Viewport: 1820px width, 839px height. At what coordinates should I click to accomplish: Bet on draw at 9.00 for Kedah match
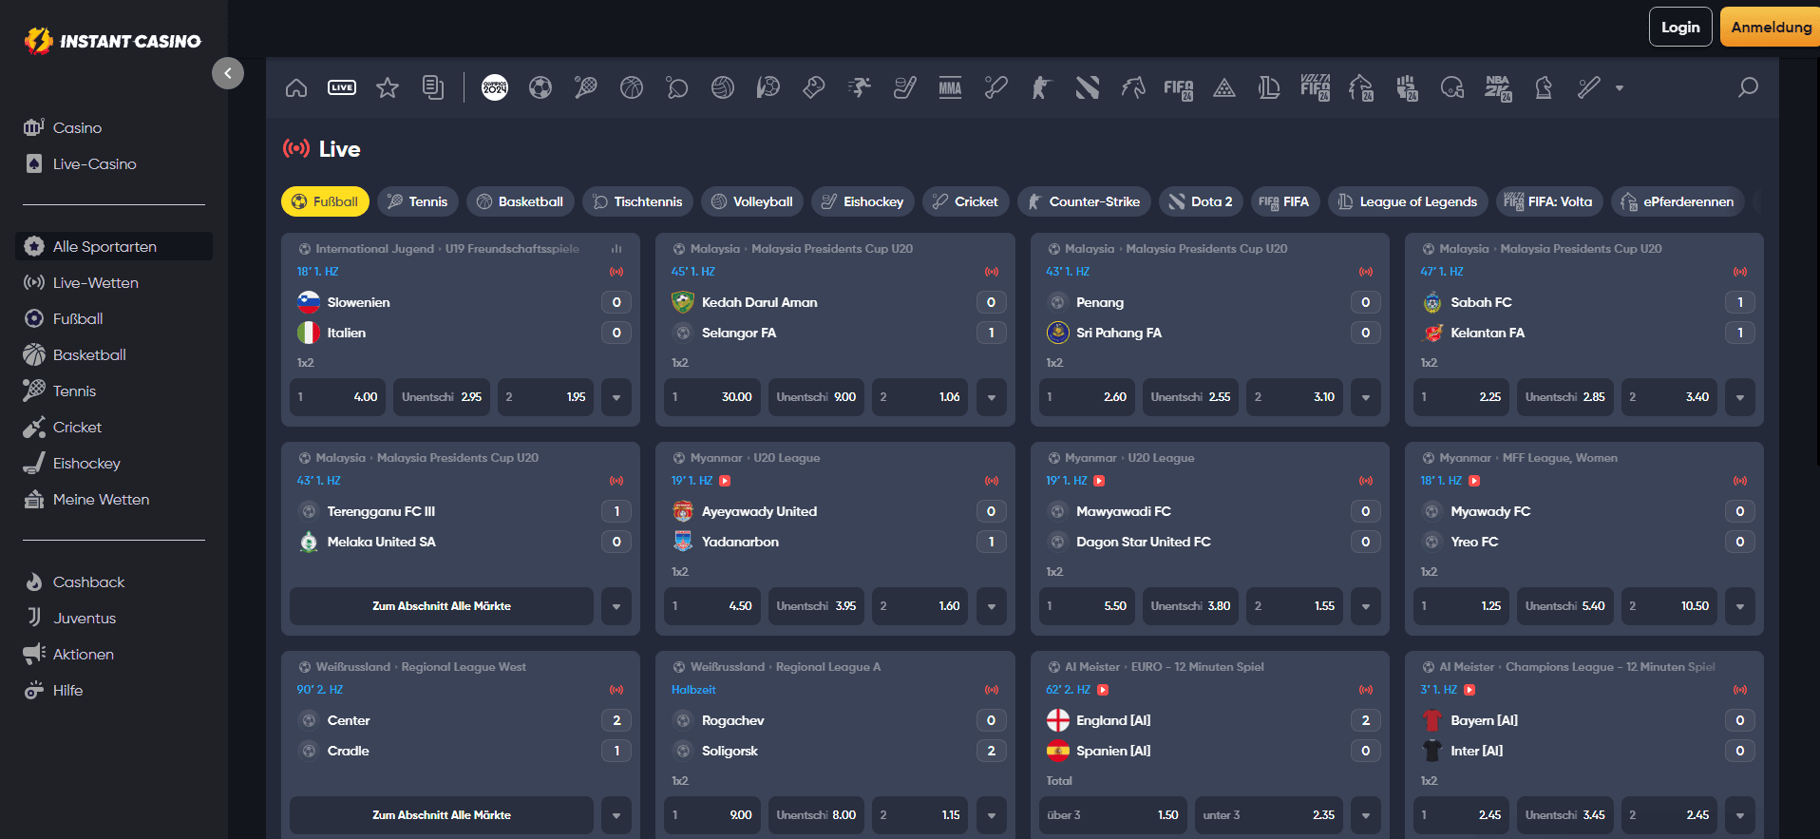tap(816, 397)
